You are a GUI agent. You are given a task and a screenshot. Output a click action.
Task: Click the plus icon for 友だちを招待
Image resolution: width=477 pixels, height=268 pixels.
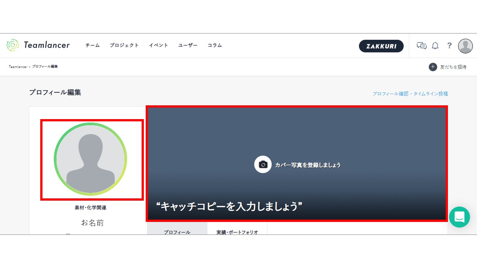tap(433, 67)
